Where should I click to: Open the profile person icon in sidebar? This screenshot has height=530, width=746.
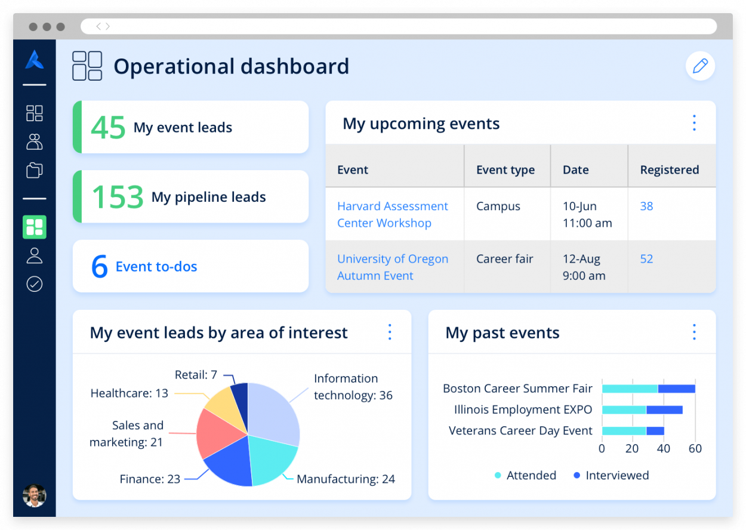point(34,255)
